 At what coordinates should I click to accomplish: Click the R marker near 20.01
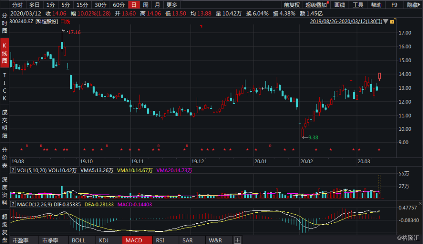tap(270, 145)
